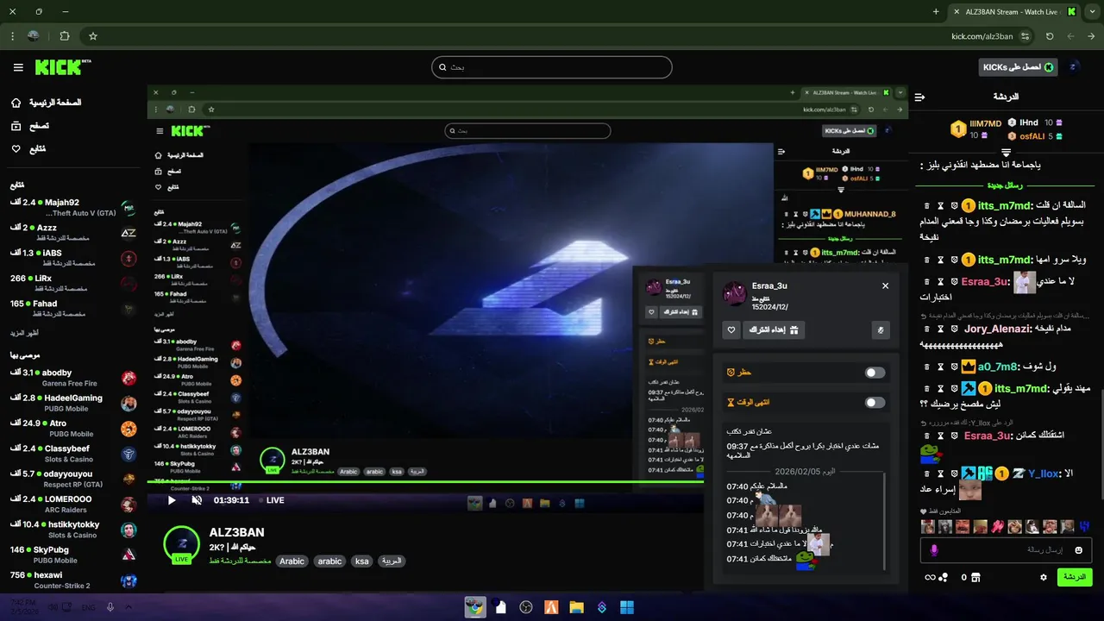Click the browser address bar kick.com/alz3ban
1104x621 pixels.
982,36
